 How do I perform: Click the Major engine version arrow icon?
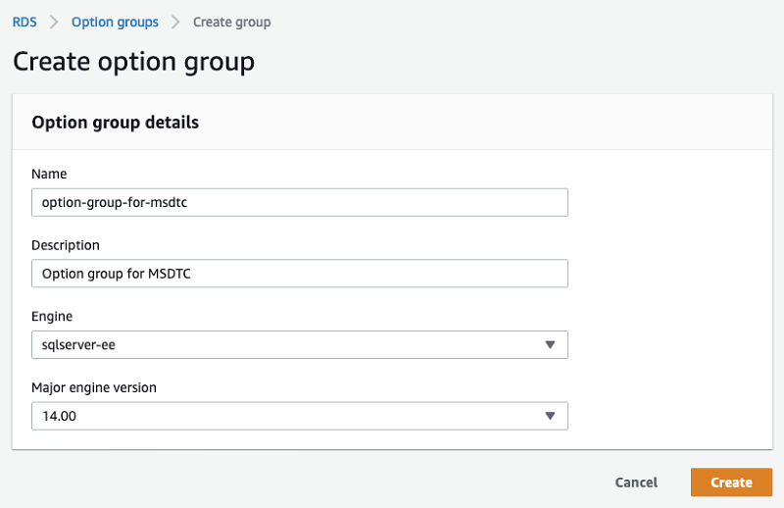550,416
